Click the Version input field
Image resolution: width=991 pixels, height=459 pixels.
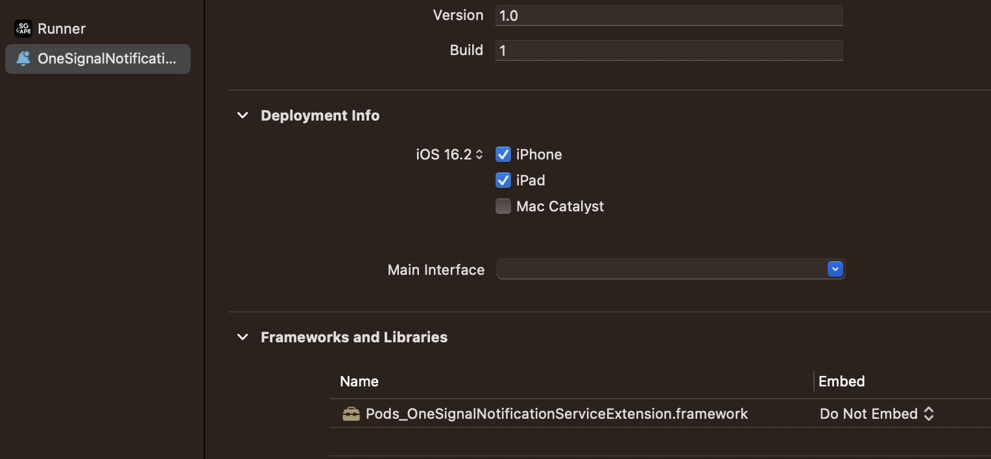tap(669, 15)
